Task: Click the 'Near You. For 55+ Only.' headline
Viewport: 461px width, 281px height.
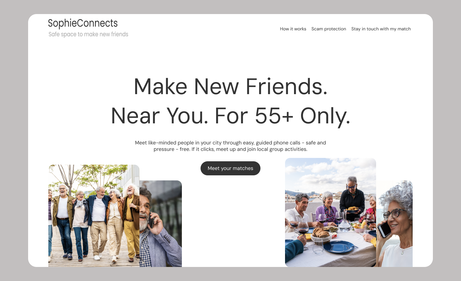Action: [x=231, y=116]
